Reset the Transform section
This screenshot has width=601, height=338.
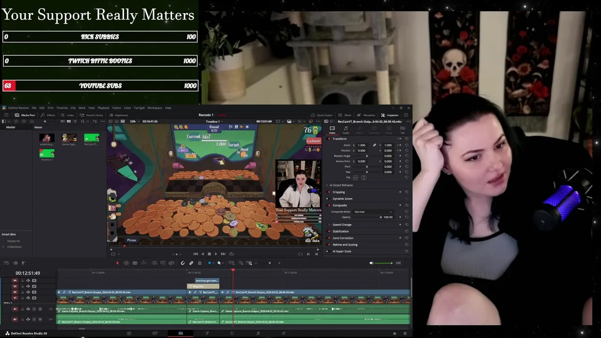(x=407, y=139)
